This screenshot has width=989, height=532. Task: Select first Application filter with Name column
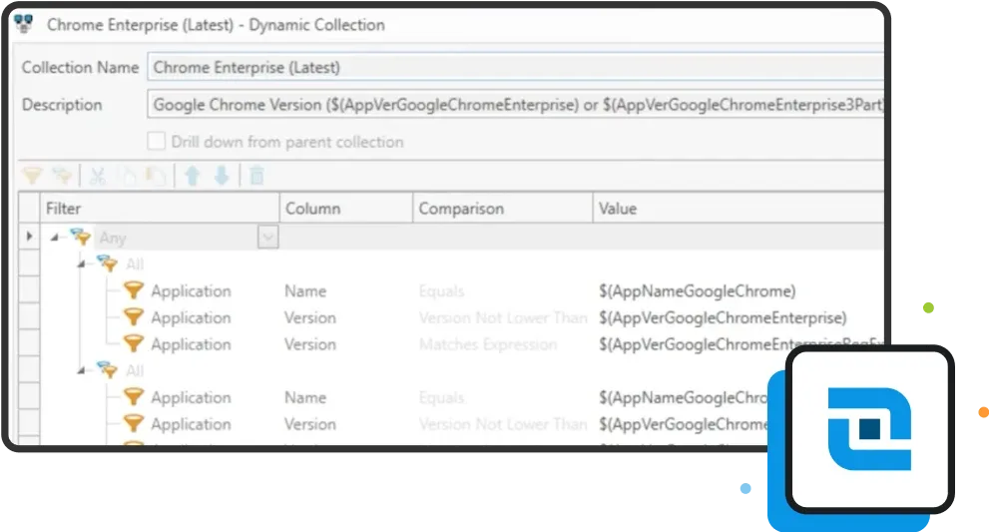(192, 290)
